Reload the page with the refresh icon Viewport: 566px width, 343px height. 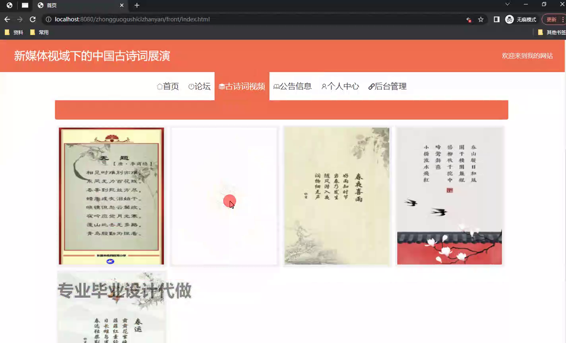tap(33, 19)
